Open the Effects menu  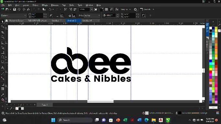[x=45, y=5]
